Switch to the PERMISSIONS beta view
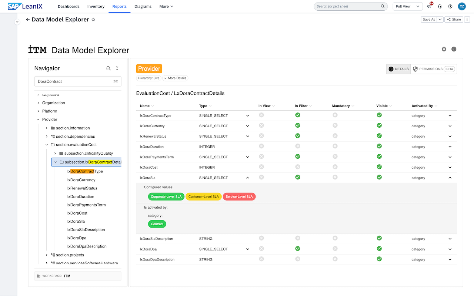 click(434, 69)
